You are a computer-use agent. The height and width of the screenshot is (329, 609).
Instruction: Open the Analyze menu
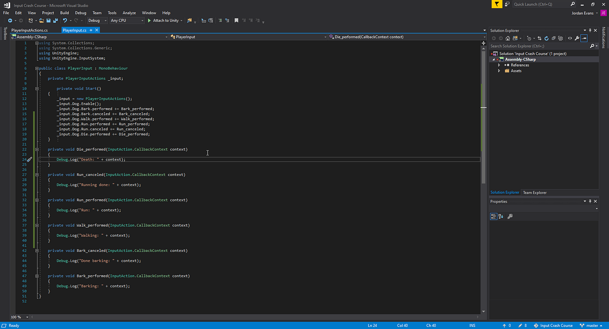(x=129, y=13)
